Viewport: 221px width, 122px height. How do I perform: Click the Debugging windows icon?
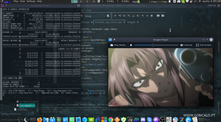(158, 16)
